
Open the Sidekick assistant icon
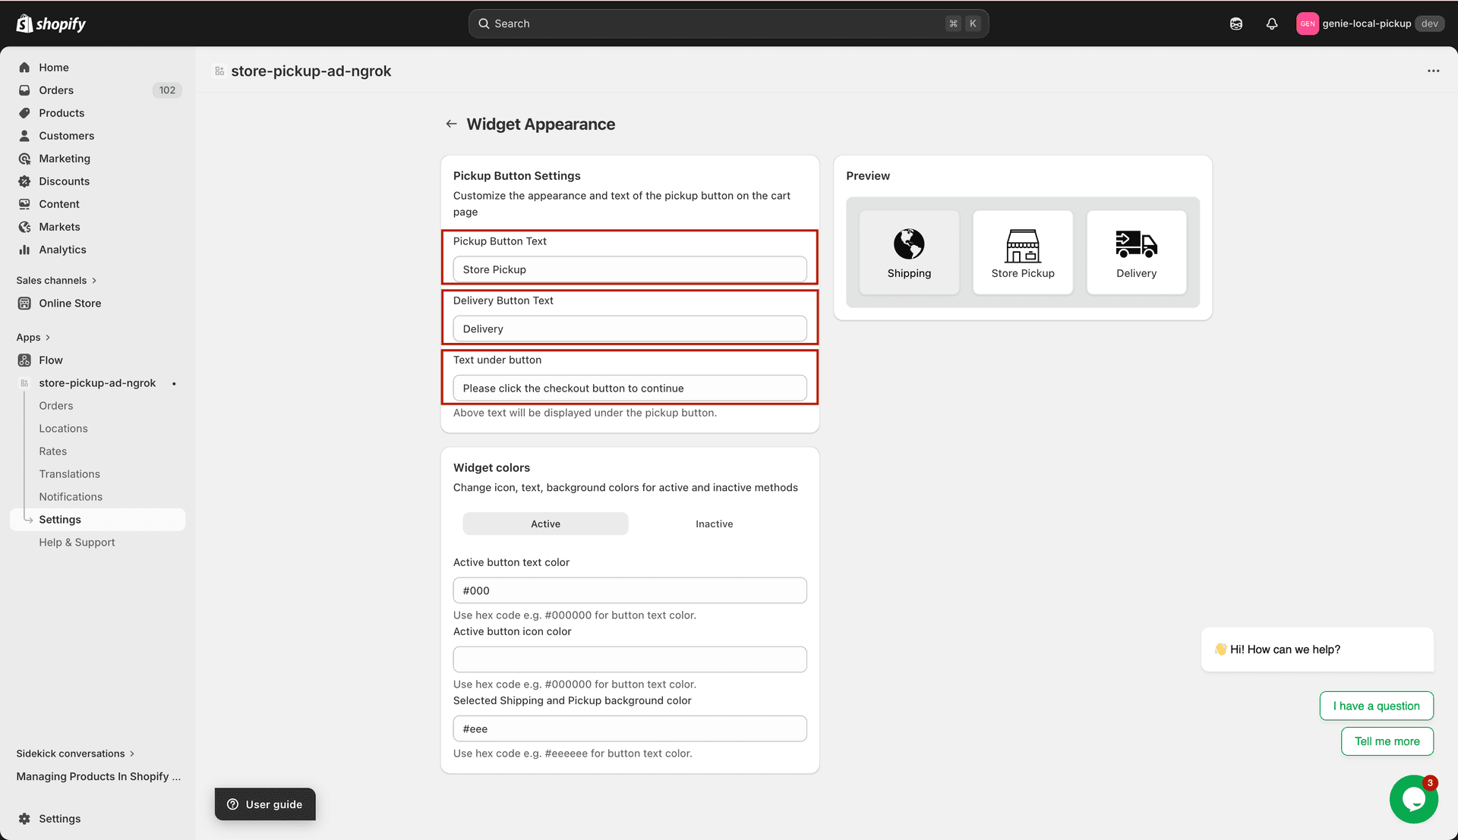pyautogui.click(x=1236, y=24)
